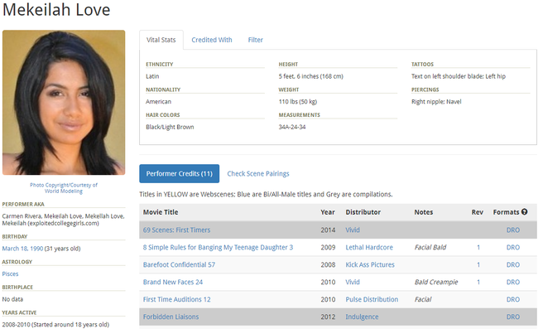Screen dimensions: 538x329
Task: Open the Kick Ass Pictures distributor link
Action: (x=370, y=264)
